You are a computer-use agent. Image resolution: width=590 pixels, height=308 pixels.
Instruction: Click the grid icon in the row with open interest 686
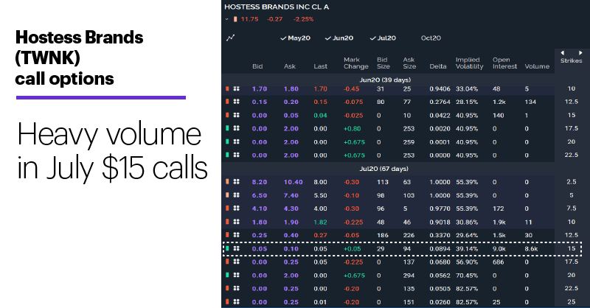point(236,262)
